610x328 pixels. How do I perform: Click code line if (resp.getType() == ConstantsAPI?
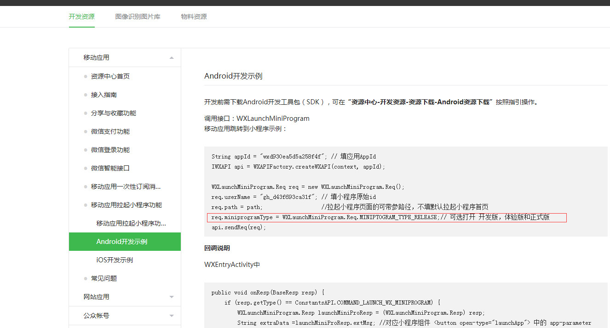click(333, 303)
